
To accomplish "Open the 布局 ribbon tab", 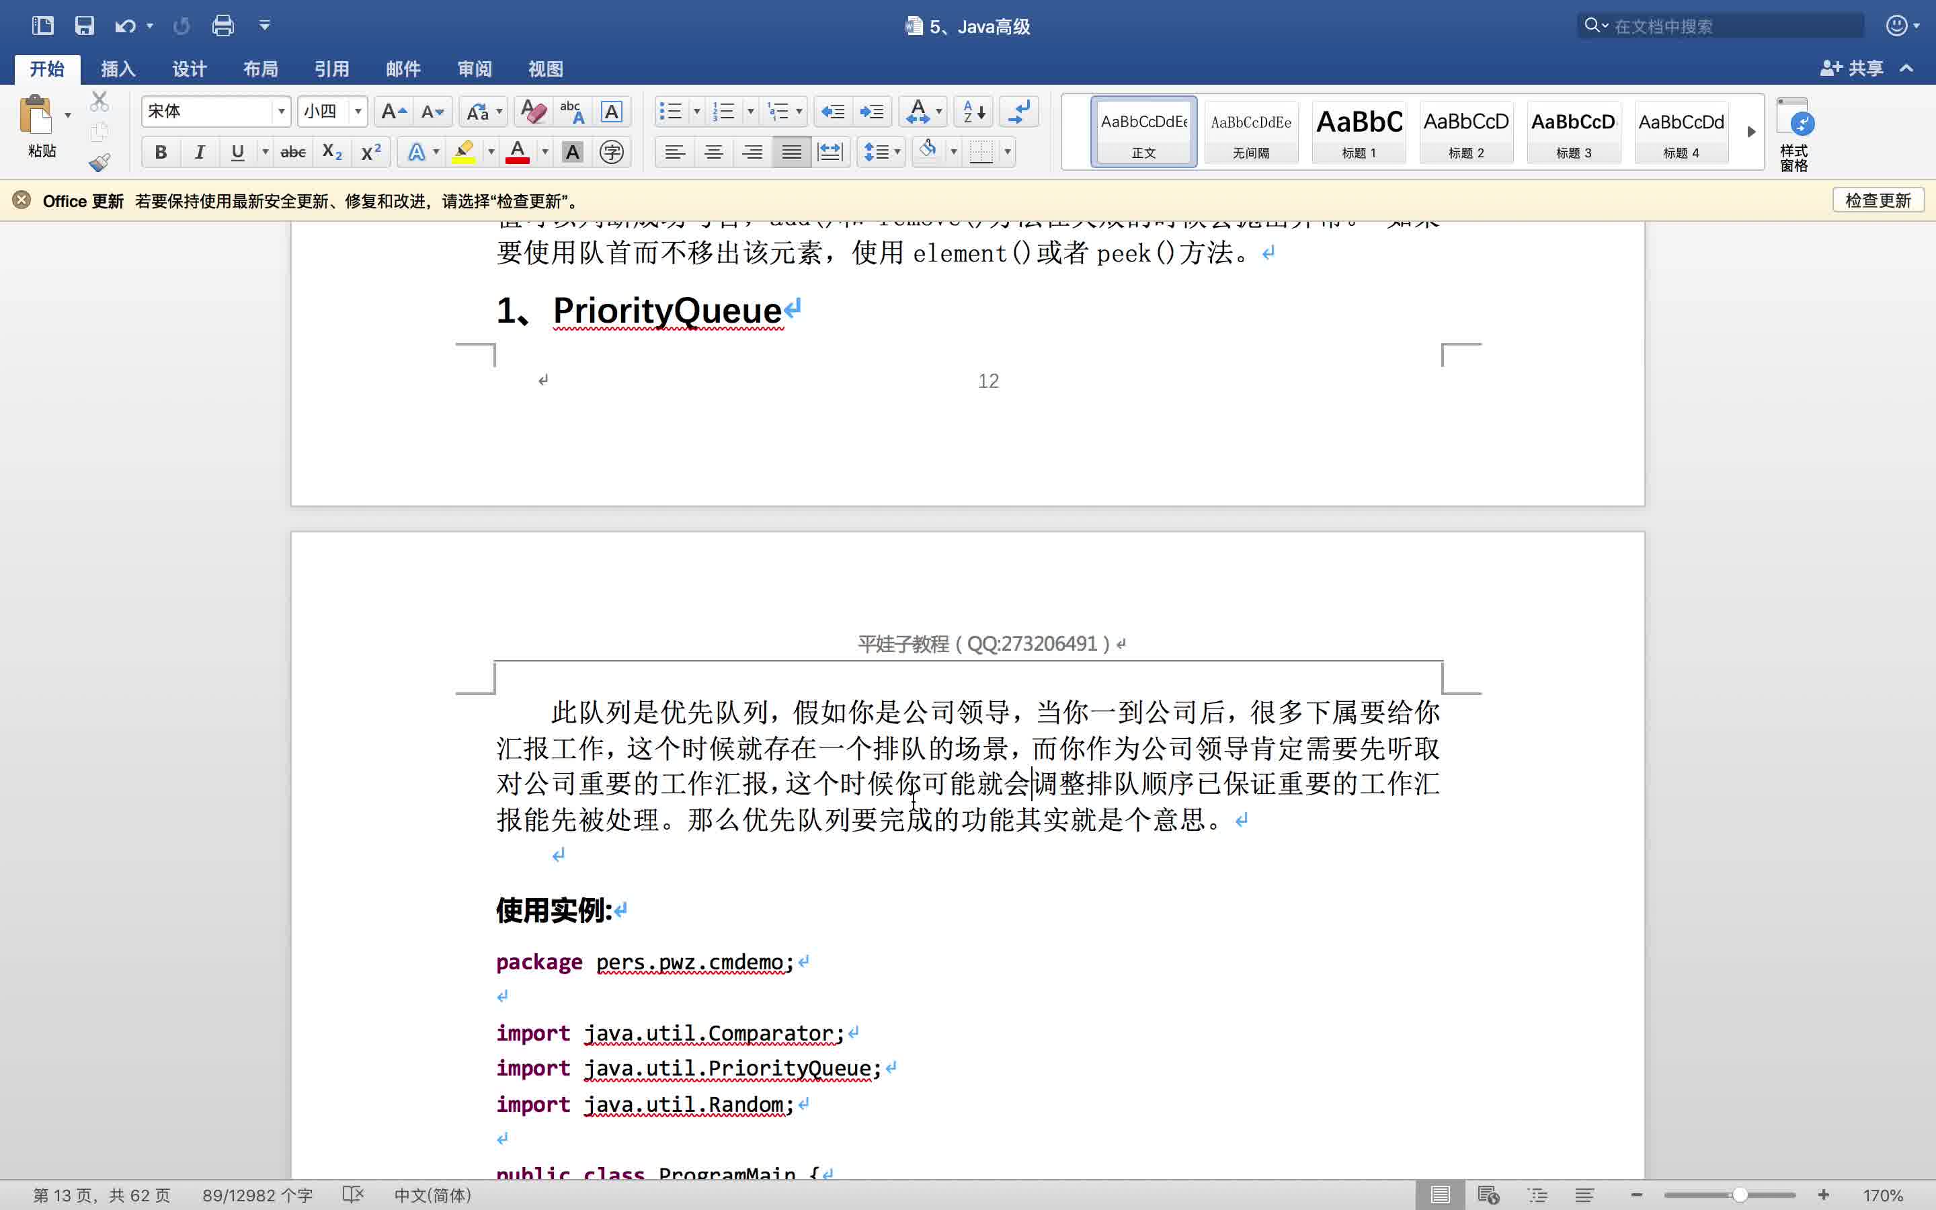I will point(261,69).
